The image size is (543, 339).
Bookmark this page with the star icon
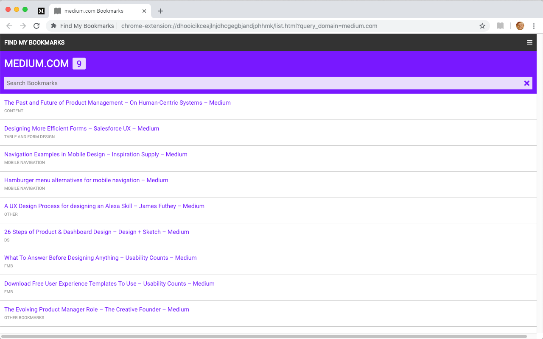(482, 26)
